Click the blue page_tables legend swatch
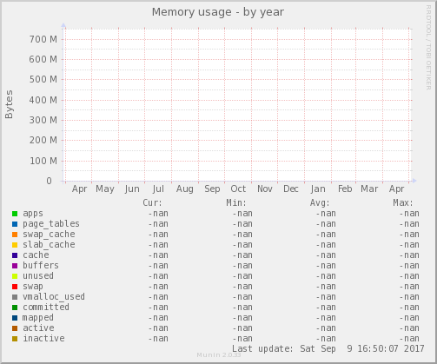The image size is (437, 364). 15,224
